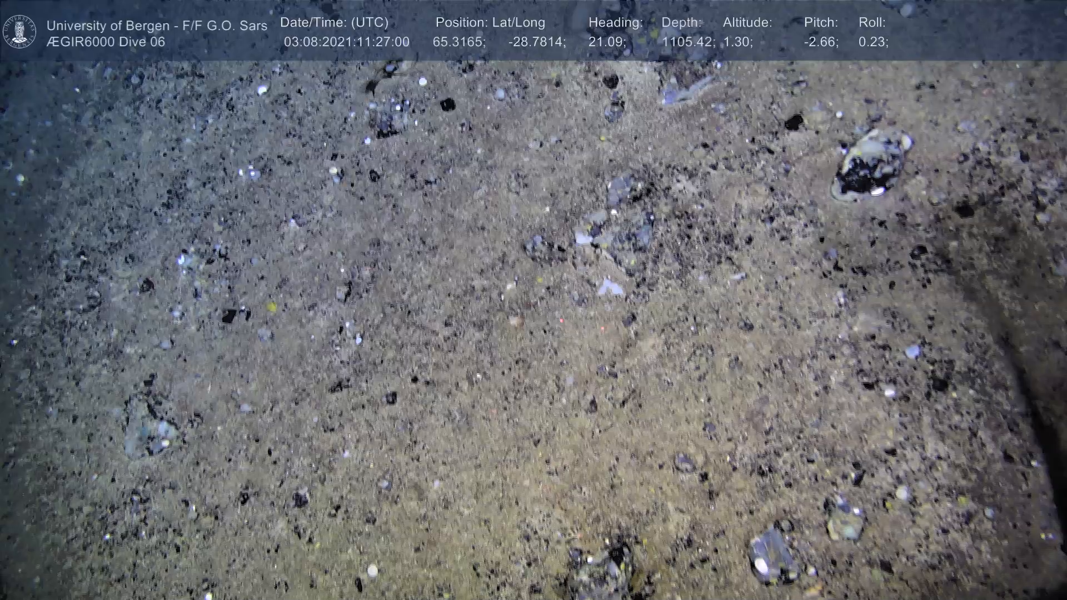
Task: Select the timestamp 03:08:2021:11:27:00
Action: [x=346, y=42]
